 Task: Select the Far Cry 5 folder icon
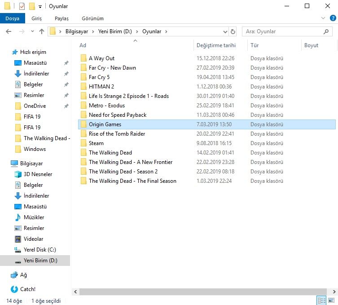[x=83, y=77]
